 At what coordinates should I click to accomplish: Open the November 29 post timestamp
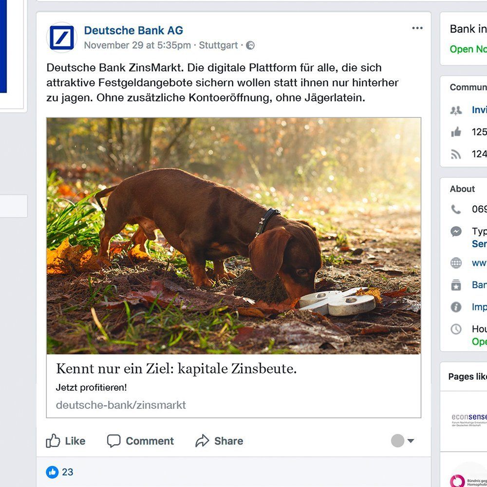(x=137, y=45)
